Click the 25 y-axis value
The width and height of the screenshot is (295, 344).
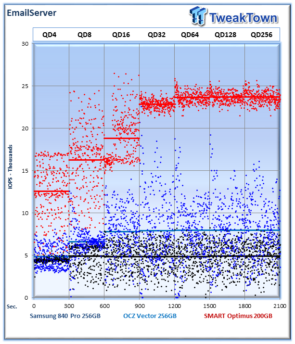(x=25, y=86)
